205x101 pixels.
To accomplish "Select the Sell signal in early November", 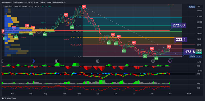I will (152, 49).
